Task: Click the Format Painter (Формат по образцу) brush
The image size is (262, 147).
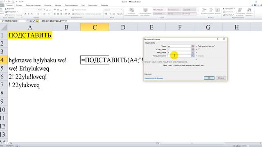Action: tap(14, 15)
